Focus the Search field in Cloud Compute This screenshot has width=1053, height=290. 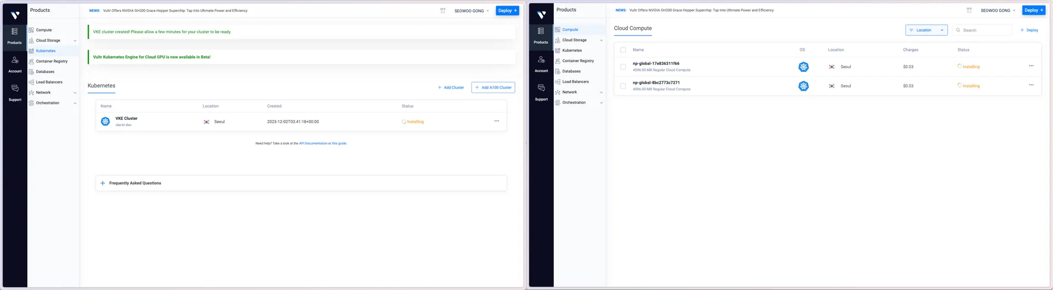[982, 30]
